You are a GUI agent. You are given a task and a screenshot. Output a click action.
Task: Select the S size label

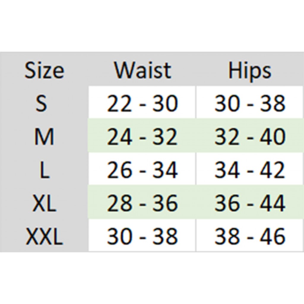pos(42,103)
